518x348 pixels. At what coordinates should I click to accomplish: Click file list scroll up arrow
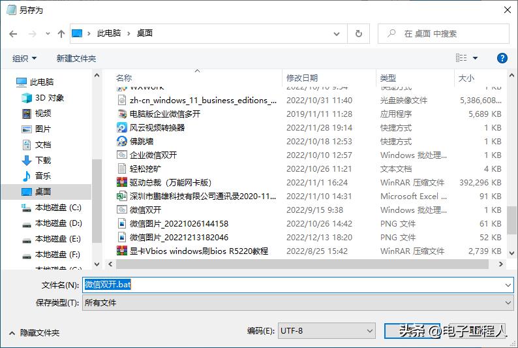click(x=511, y=75)
